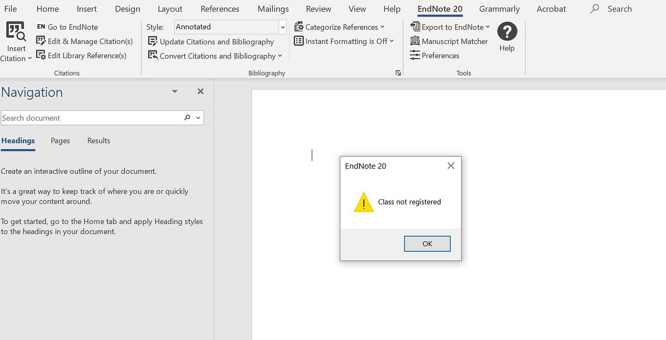
Task: Open the Grammarly tab
Action: click(499, 9)
